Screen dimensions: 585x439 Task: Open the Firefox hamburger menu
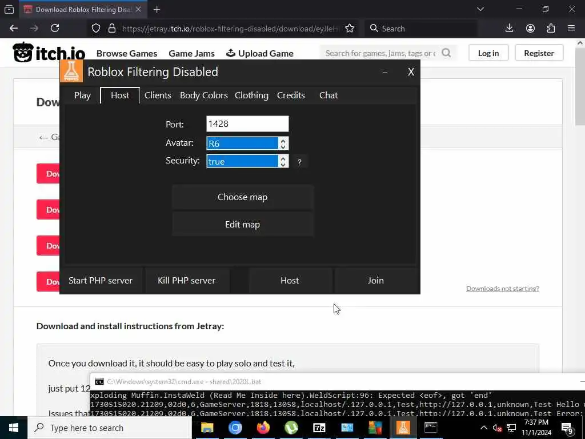point(571,29)
